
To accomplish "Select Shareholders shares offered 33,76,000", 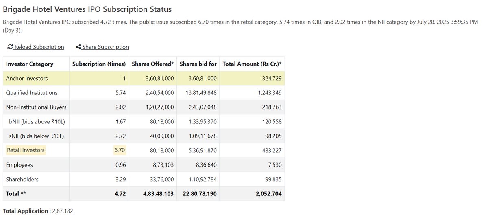I will click(x=162, y=179).
